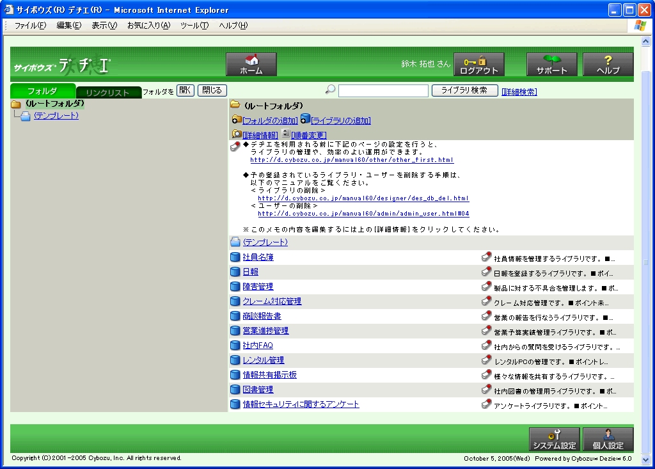Open the 詳細検索 link

(x=519, y=92)
